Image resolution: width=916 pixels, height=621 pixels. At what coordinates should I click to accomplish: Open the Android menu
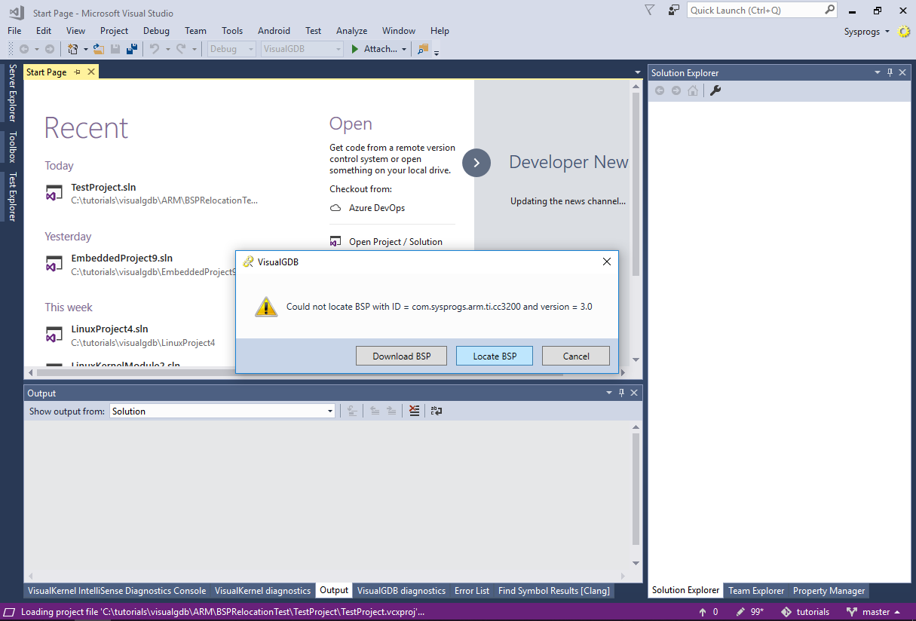click(x=274, y=31)
